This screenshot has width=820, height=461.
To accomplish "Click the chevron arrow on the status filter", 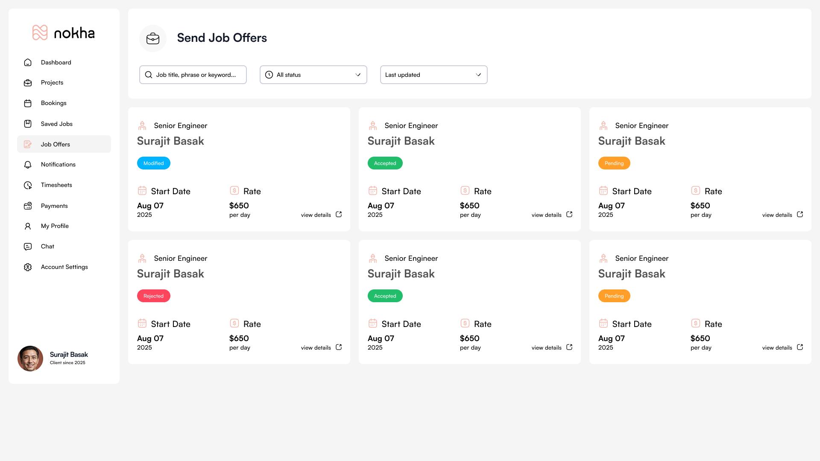I will point(358,75).
